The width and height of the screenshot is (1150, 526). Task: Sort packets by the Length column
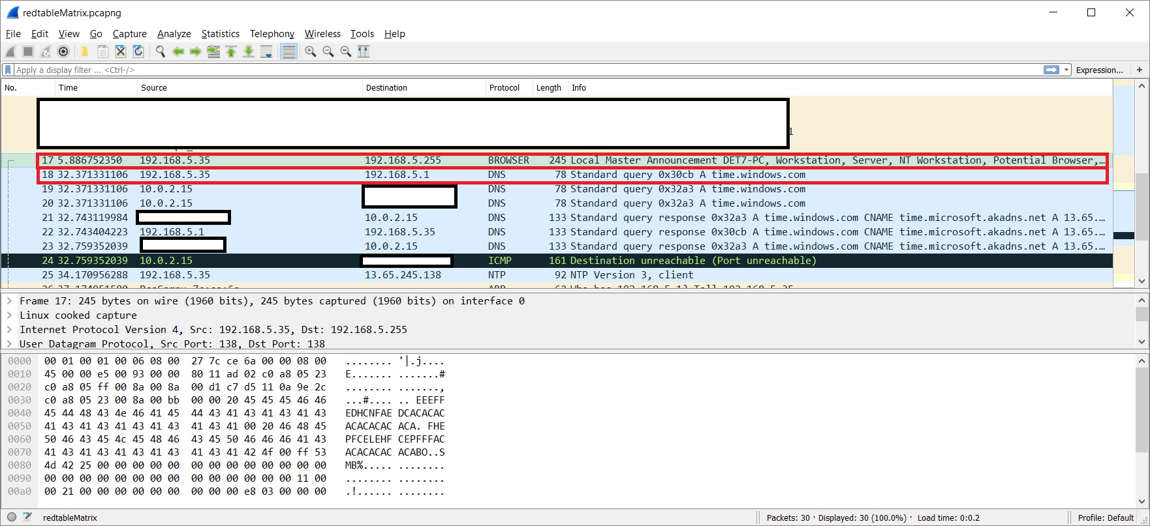tap(549, 88)
